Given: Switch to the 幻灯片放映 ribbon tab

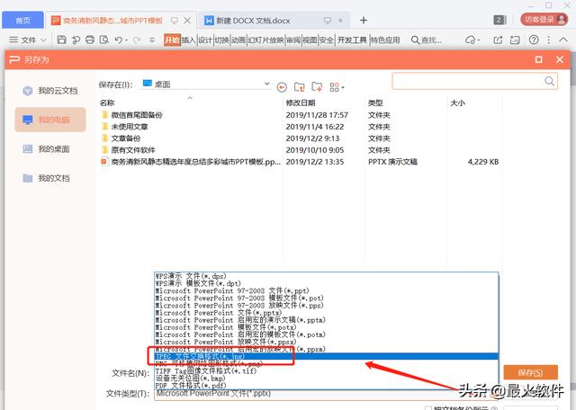Looking at the screenshot, I should (265, 40).
